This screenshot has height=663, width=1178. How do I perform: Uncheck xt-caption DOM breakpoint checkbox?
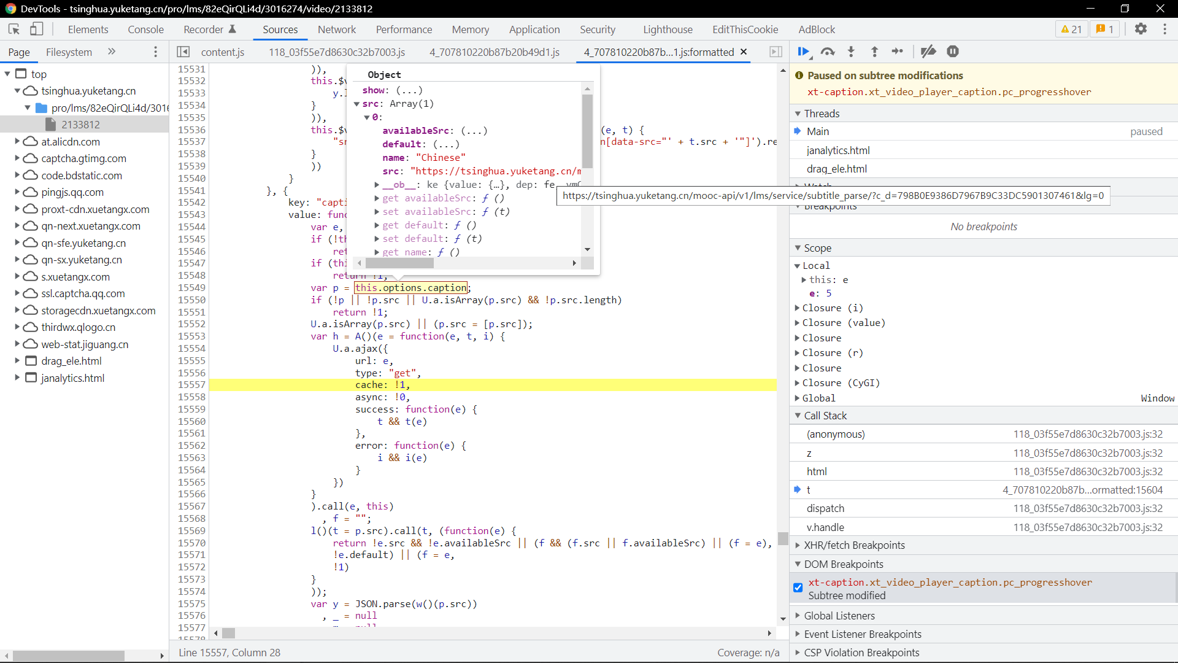tap(798, 587)
